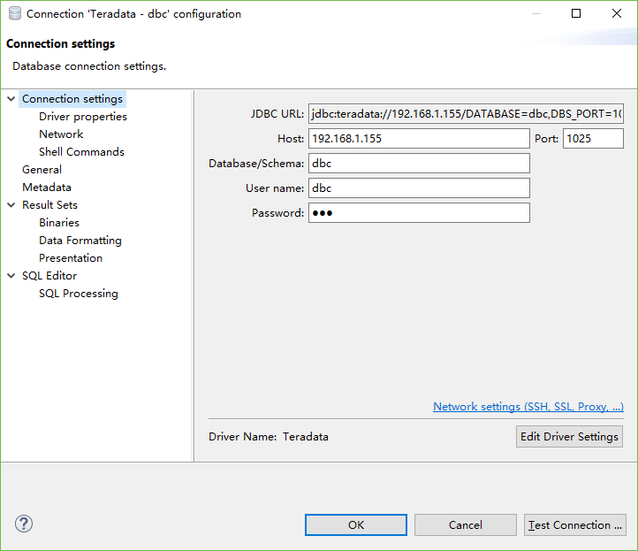Select Metadata in the tree
This screenshot has height=551, width=638.
click(47, 187)
